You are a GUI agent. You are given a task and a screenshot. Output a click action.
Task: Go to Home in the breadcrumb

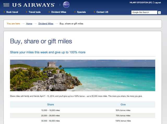pyautogui.click(x=29, y=24)
